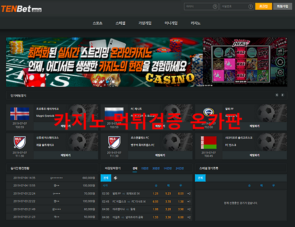Click the username (아이디) input field

pos(201,6)
